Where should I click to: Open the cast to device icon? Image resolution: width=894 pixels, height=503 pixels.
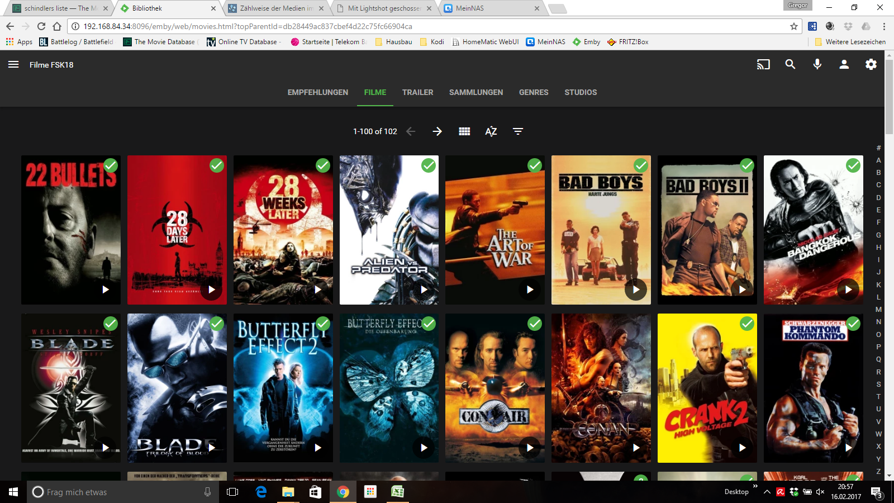[x=763, y=65]
